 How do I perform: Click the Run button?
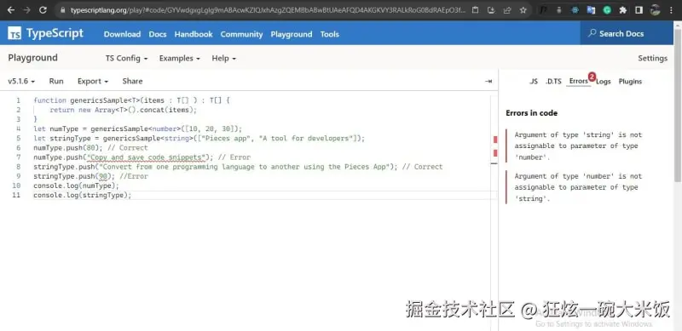[x=56, y=81]
